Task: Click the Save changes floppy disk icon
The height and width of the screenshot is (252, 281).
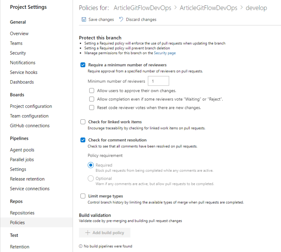Action: pos(84,19)
